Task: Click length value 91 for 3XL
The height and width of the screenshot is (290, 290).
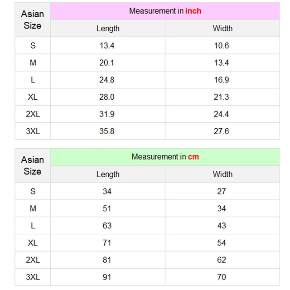Action: pos(107,277)
